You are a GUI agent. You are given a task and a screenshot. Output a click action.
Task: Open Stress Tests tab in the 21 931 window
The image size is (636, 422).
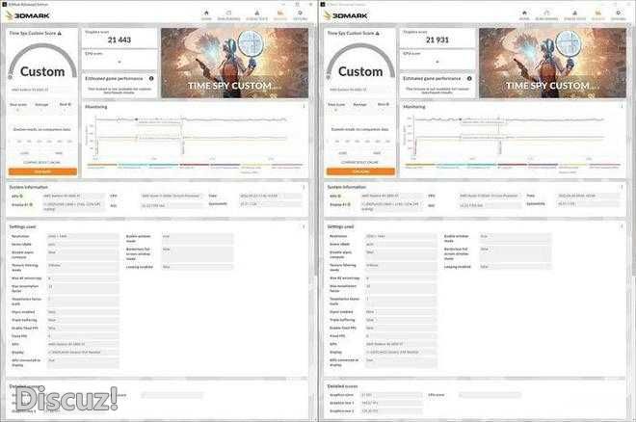point(574,15)
